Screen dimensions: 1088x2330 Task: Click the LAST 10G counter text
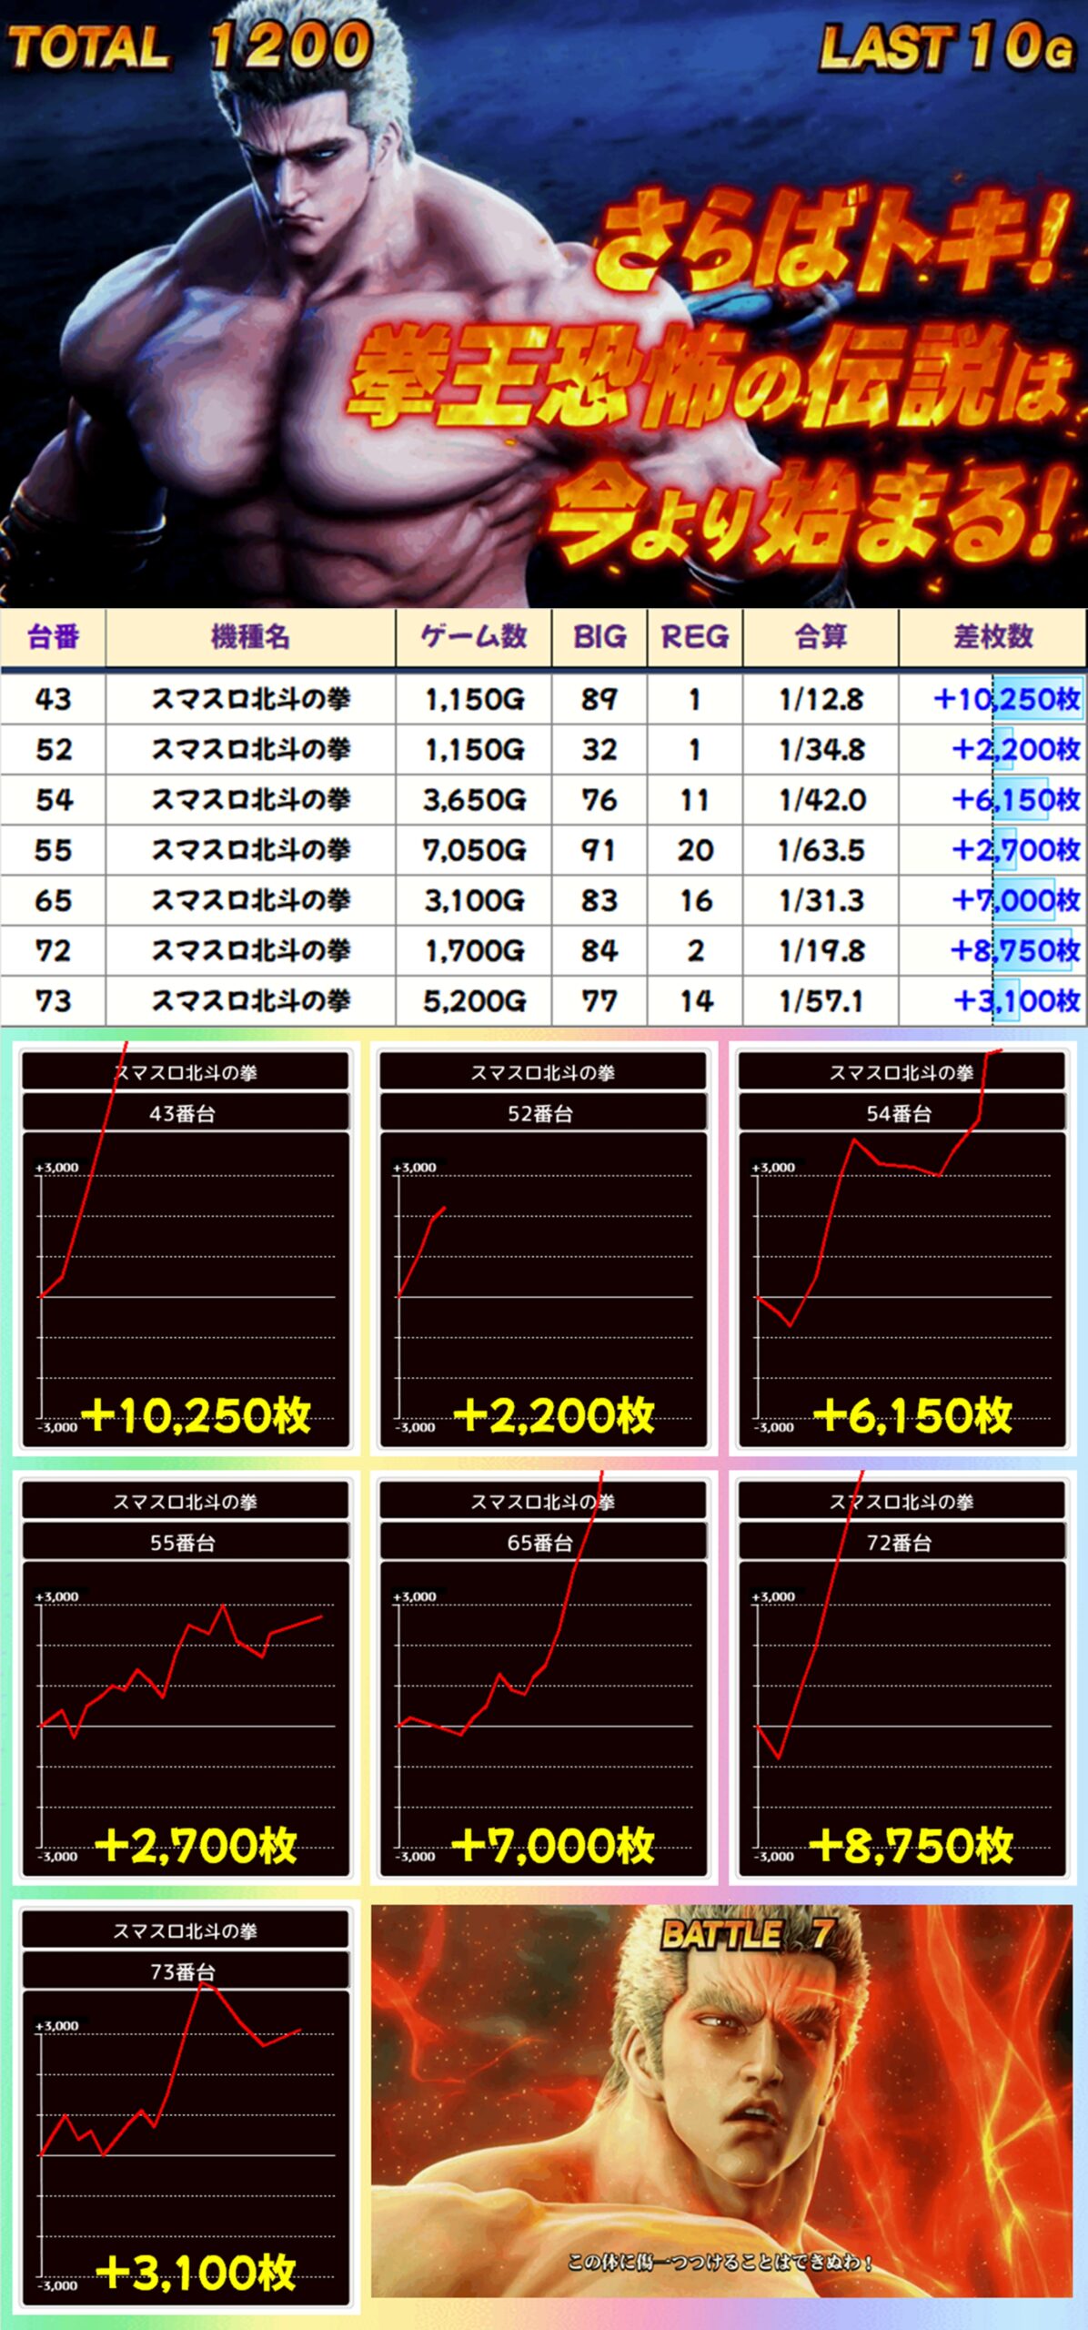[x=946, y=46]
